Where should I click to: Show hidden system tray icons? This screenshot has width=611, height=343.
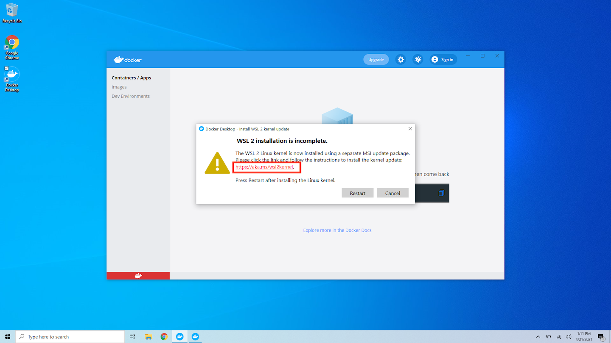pyautogui.click(x=538, y=337)
